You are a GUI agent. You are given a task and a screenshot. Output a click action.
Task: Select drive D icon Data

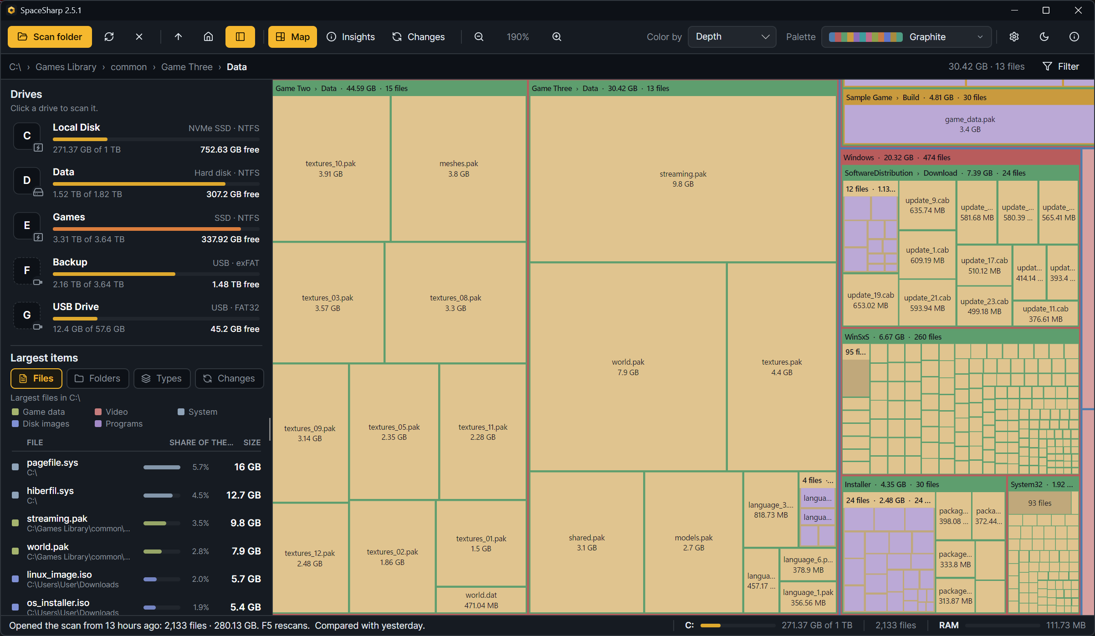27,180
